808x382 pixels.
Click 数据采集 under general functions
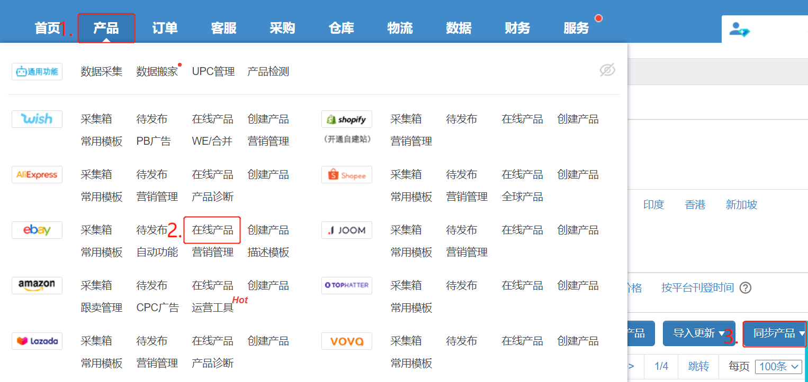(x=101, y=71)
